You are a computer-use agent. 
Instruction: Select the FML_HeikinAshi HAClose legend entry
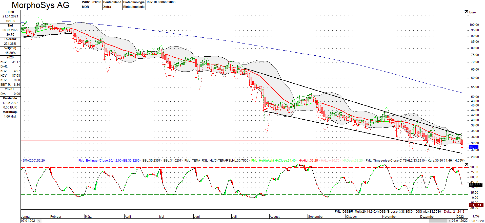(273, 161)
